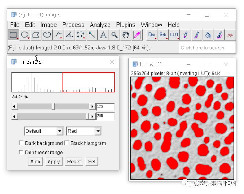Maximize the blobs.gif window
Viewport: 244px width, 194px height.
(207, 65)
